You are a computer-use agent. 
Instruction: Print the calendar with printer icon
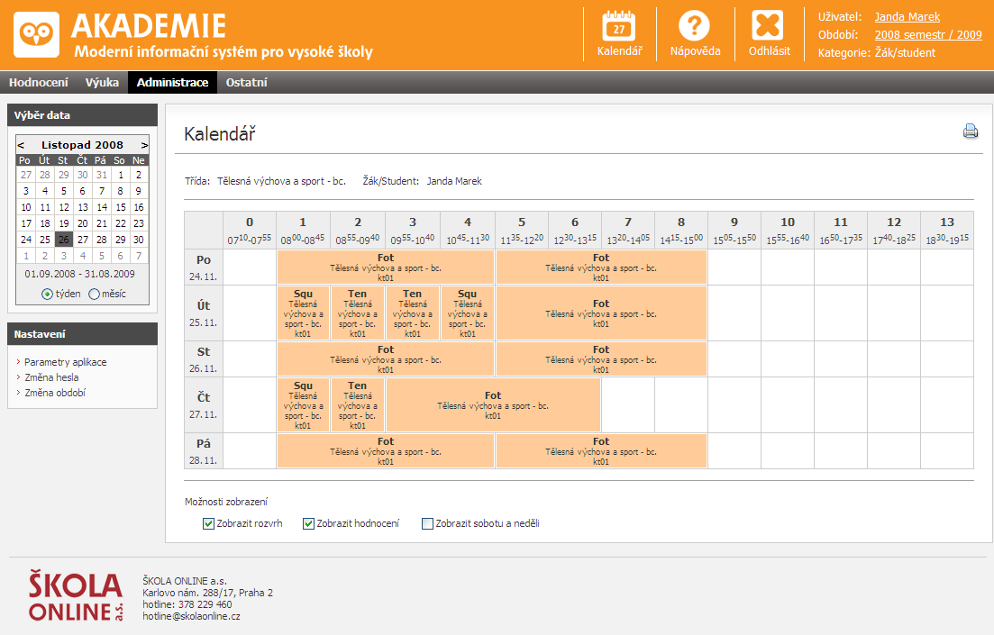pos(970,132)
